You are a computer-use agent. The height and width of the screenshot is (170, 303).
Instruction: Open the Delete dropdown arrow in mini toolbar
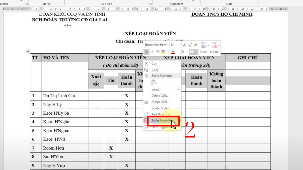(x=218, y=46)
